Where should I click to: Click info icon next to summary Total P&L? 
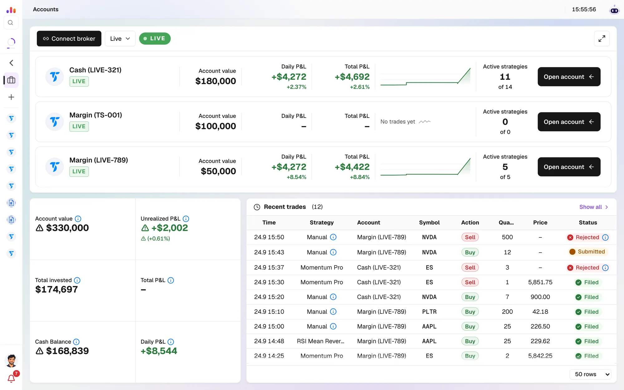point(171,280)
